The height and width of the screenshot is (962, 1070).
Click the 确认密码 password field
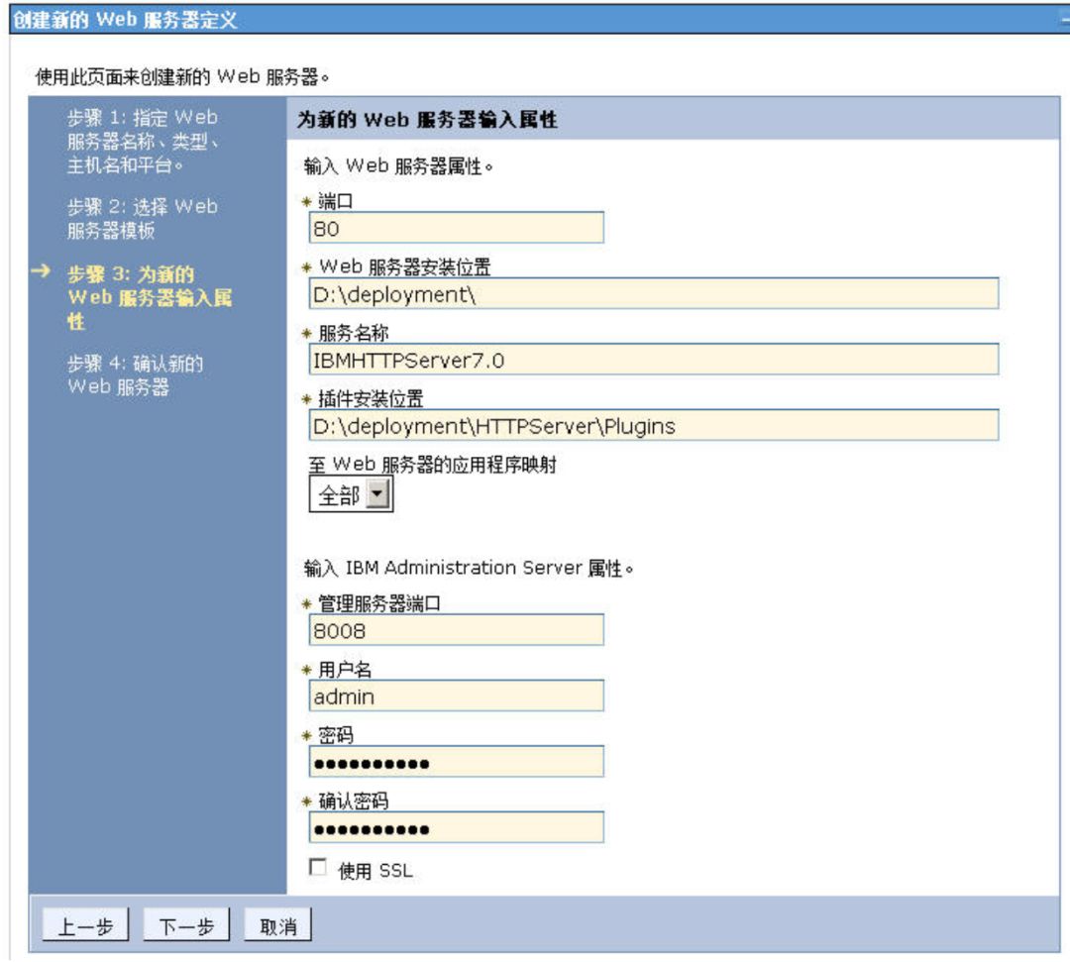pos(456,827)
